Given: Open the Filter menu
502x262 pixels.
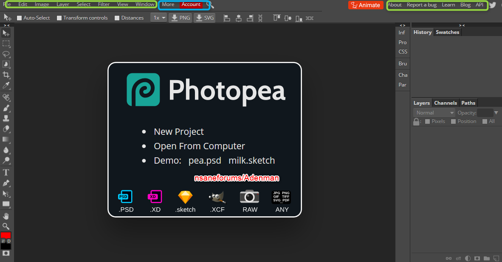Looking at the screenshot, I should tap(104, 4).
